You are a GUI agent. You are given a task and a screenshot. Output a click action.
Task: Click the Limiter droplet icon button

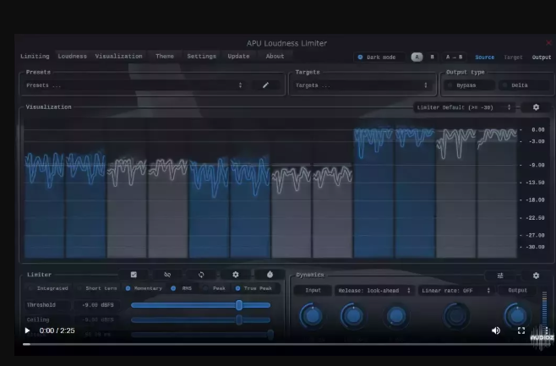269,275
